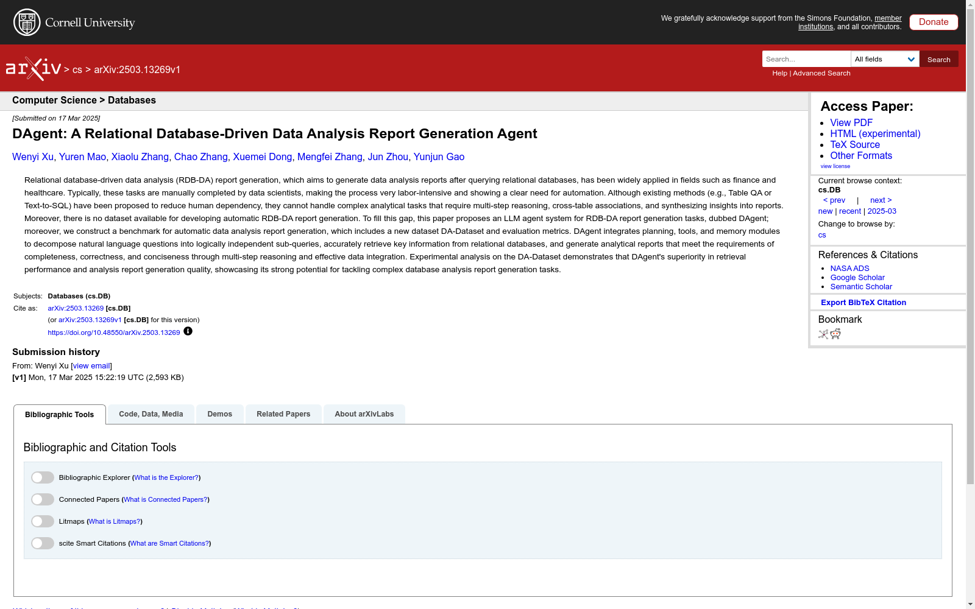Click the Donate button

(x=934, y=22)
